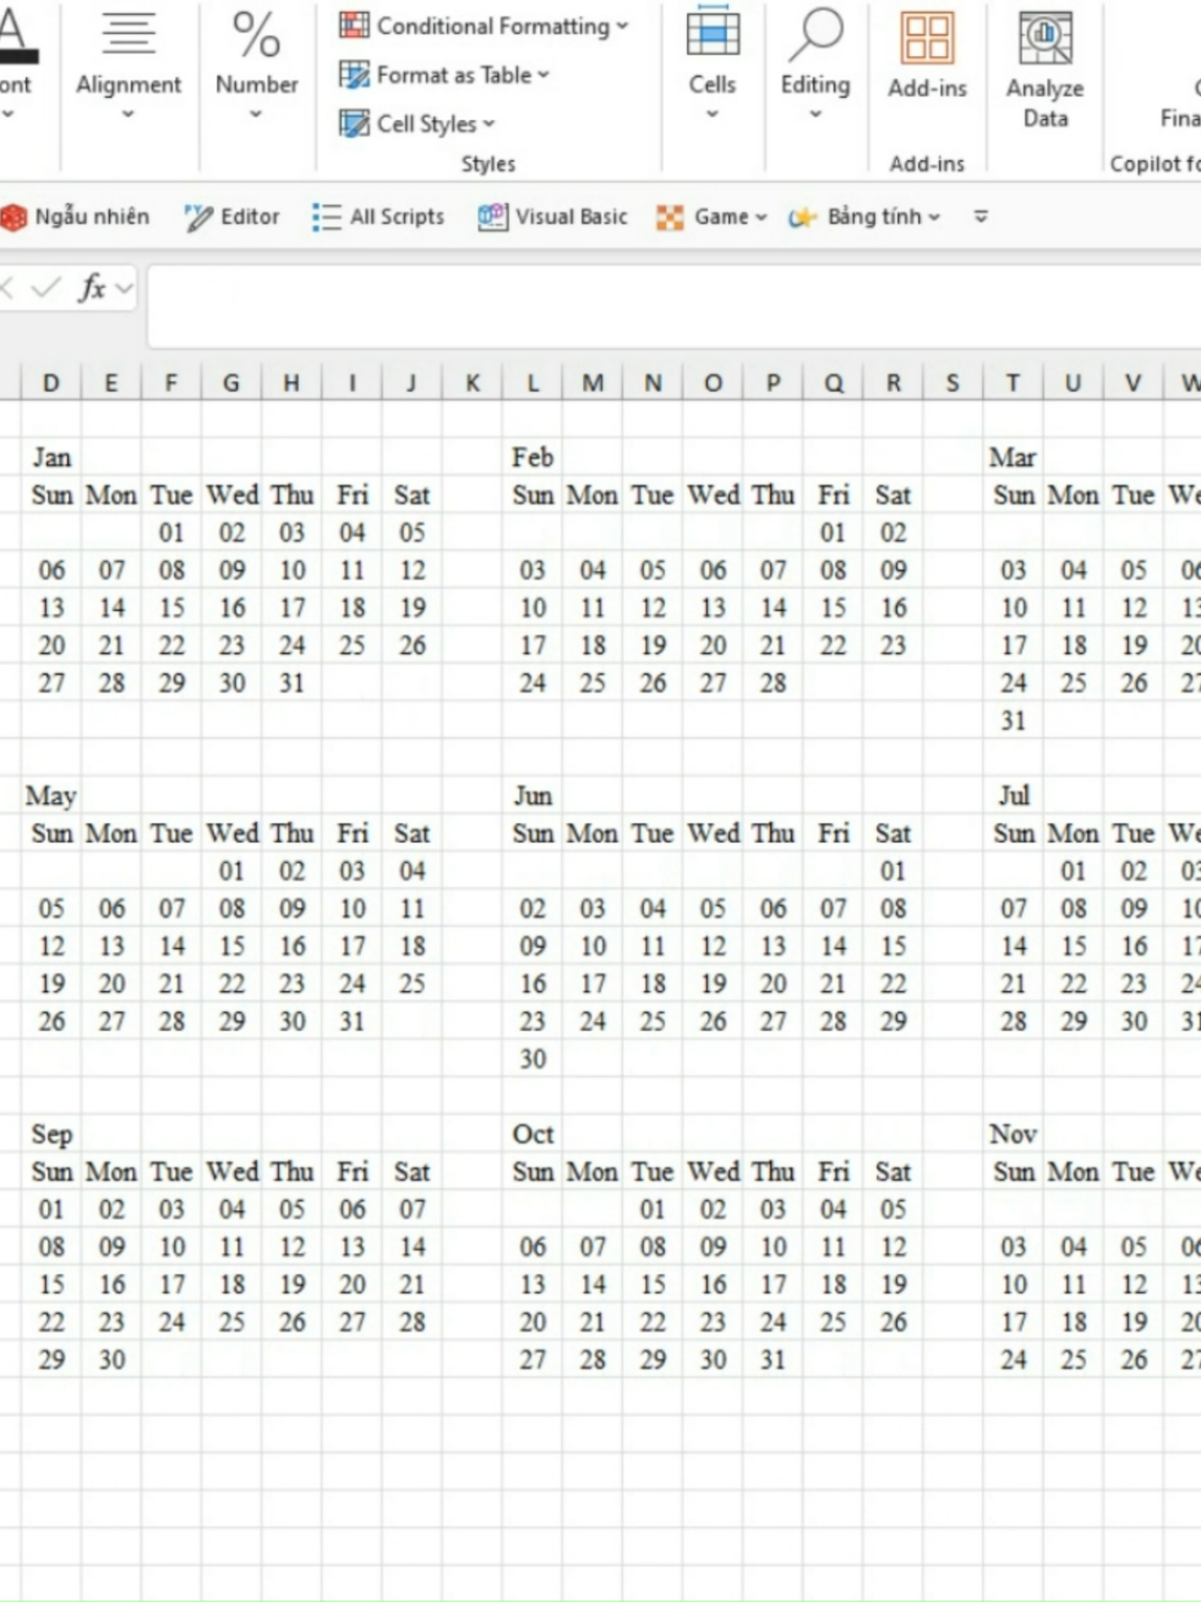Click the Nov month cell
The image size is (1201, 1602).
point(1013,1134)
